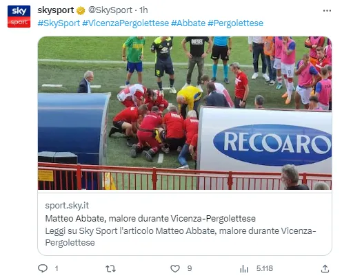
Task: Open the article preview photo
Action: pyautogui.click(x=185, y=113)
